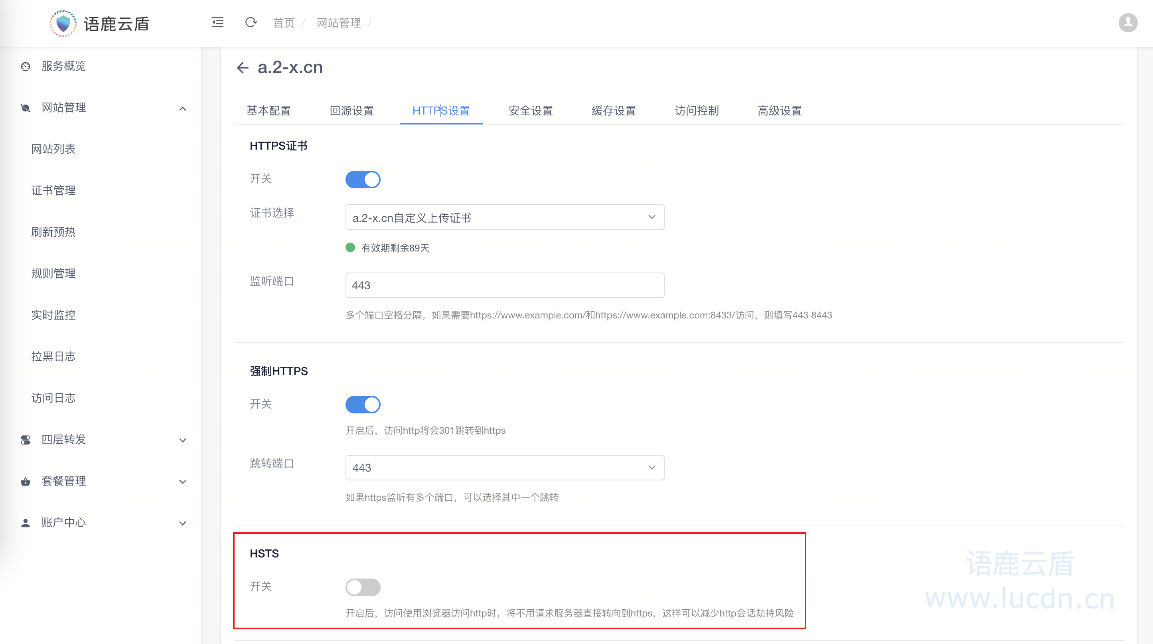Turn off the 强制HTTPS switch

(363, 405)
